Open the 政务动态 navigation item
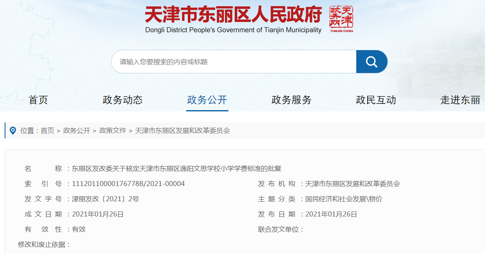 122,100
